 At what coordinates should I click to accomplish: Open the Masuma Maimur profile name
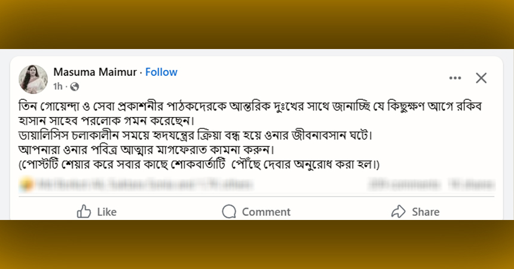click(x=94, y=72)
